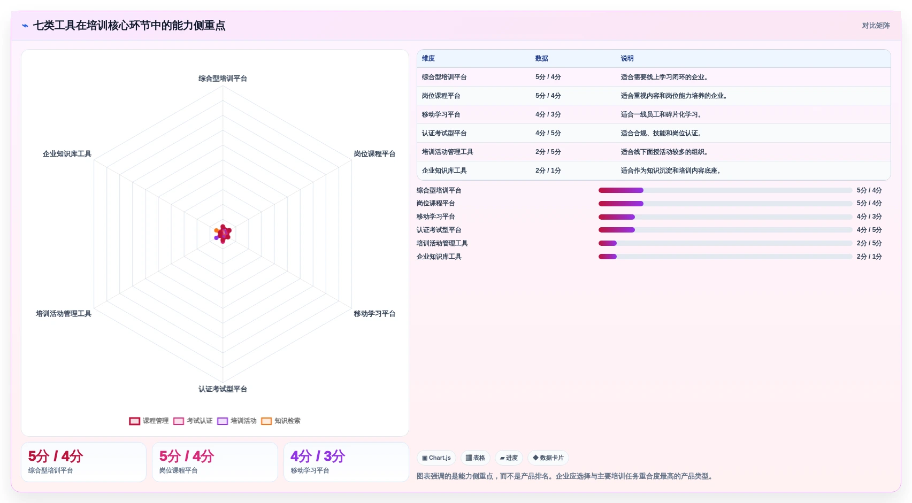912x503 pixels.
Task: Open the 移动学习平台 4分 / 3分 summary card
Action: tap(346, 462)
